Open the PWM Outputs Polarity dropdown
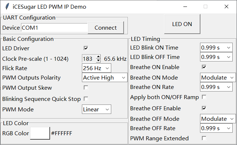 coord(105,77)
